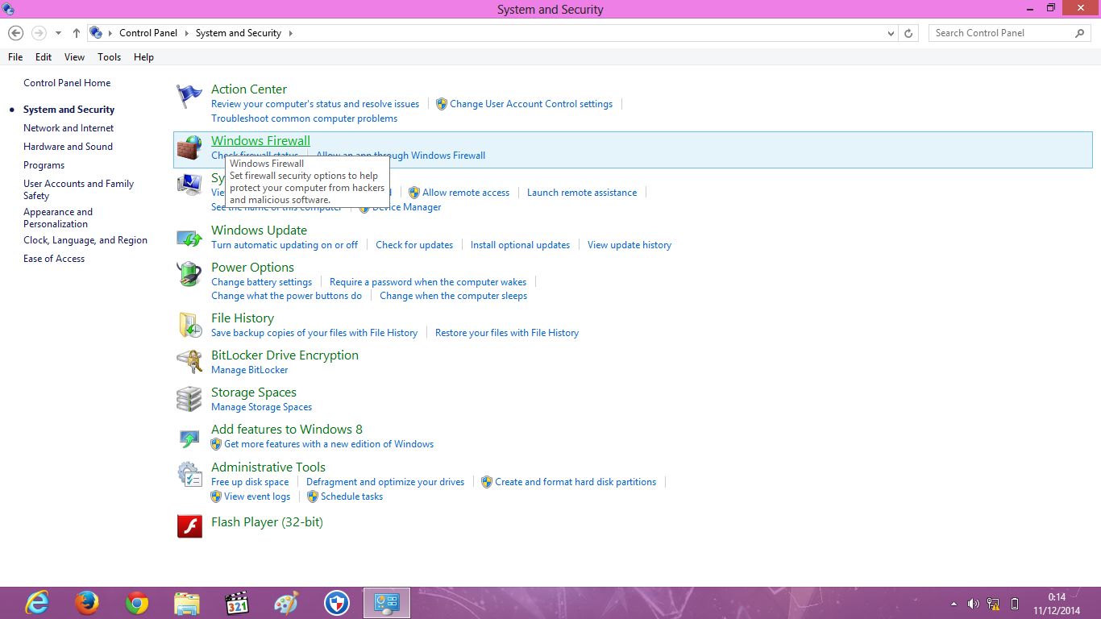The height and width of the screenshot is (619, 1101).
Task: Launch Google Chrome from the taskbar
Action: tap(137, 603)
